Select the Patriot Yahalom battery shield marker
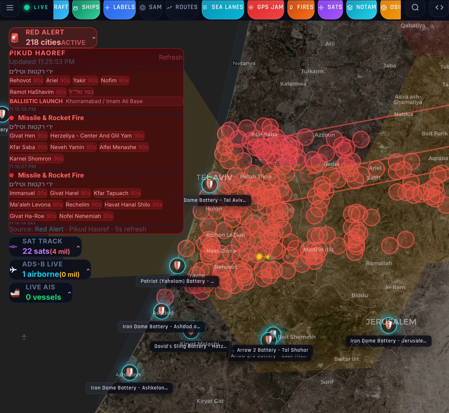The width and height of the screenshot is (449, 413). coord(177,266)
